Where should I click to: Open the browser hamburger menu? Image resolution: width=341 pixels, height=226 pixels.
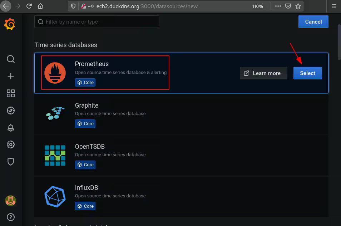pyautogui.click(x=334, y=6)
